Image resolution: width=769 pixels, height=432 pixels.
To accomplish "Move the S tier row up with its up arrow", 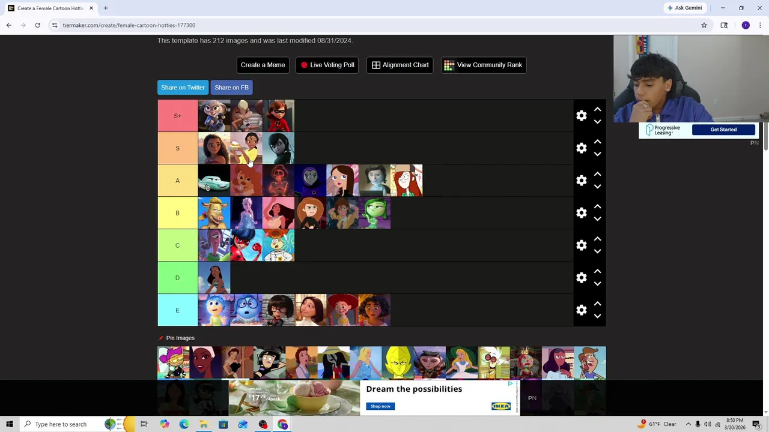I will tap(597, 142).
